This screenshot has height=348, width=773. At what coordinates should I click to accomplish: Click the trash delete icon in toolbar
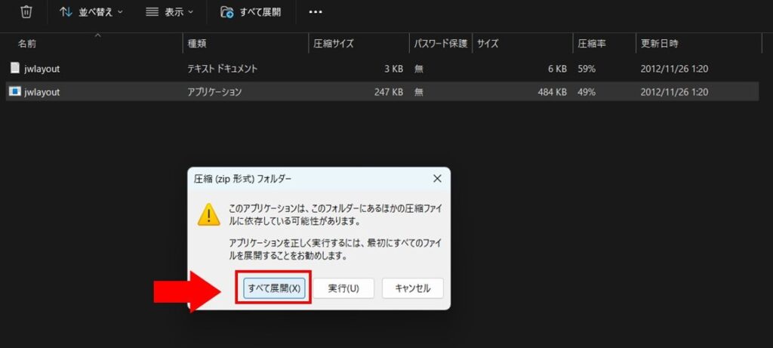click(26, 12)
